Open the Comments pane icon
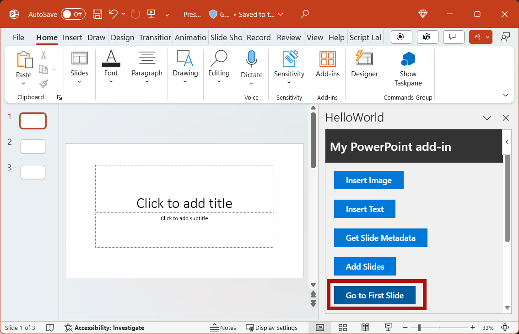The width and height of the screenshot is (519, 334). click(453, 37)
